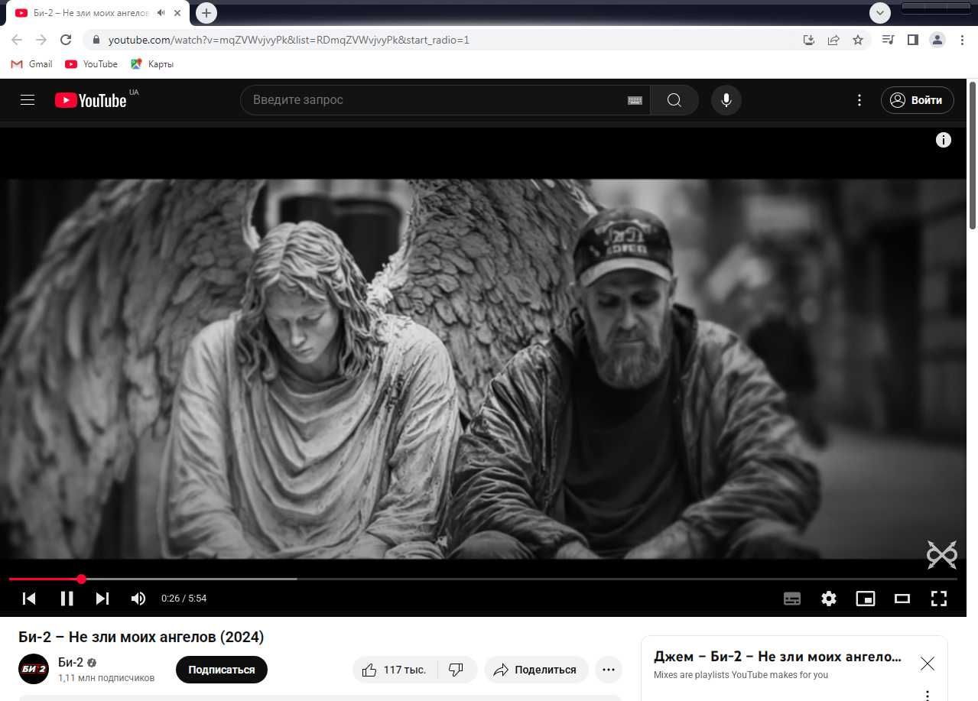Click Поделиться share button
Screen dimensions: 978x701
(x=536, y=670)
